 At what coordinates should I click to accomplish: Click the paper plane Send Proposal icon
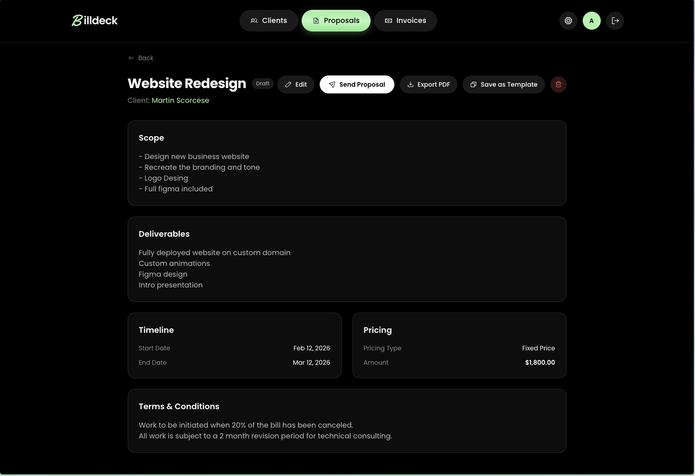coord(332,84)
